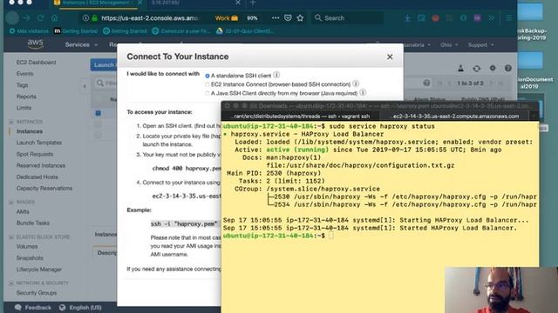Screen dimensions: 558x313
Task: Collapse the NETWORK & SECURITY section
Action: [11, 283]
